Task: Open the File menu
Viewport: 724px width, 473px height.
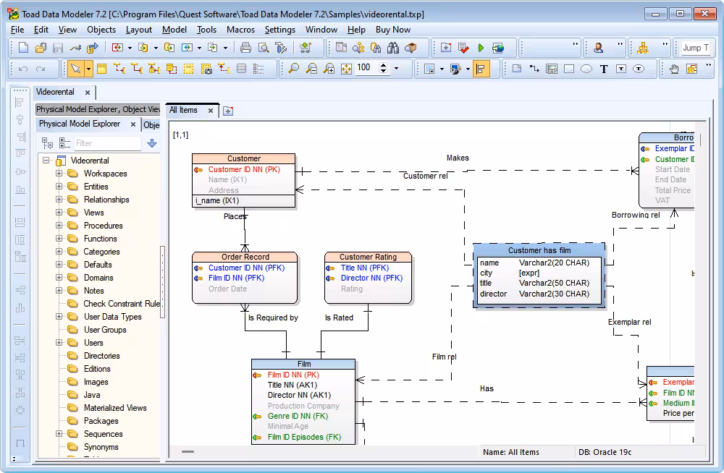Action: pos(17,30)
